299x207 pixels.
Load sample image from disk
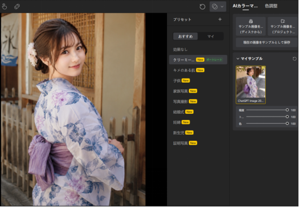[x=250, y=26]
